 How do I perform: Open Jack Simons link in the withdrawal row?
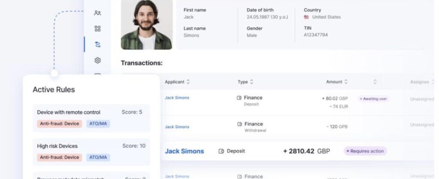tap(177, 127)
